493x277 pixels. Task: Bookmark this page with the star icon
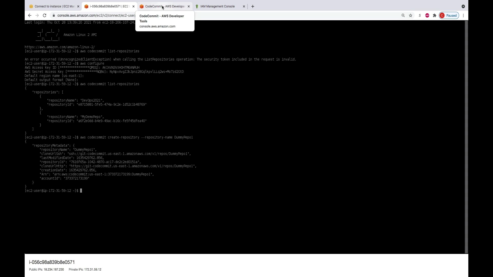[x=411, y=15]
